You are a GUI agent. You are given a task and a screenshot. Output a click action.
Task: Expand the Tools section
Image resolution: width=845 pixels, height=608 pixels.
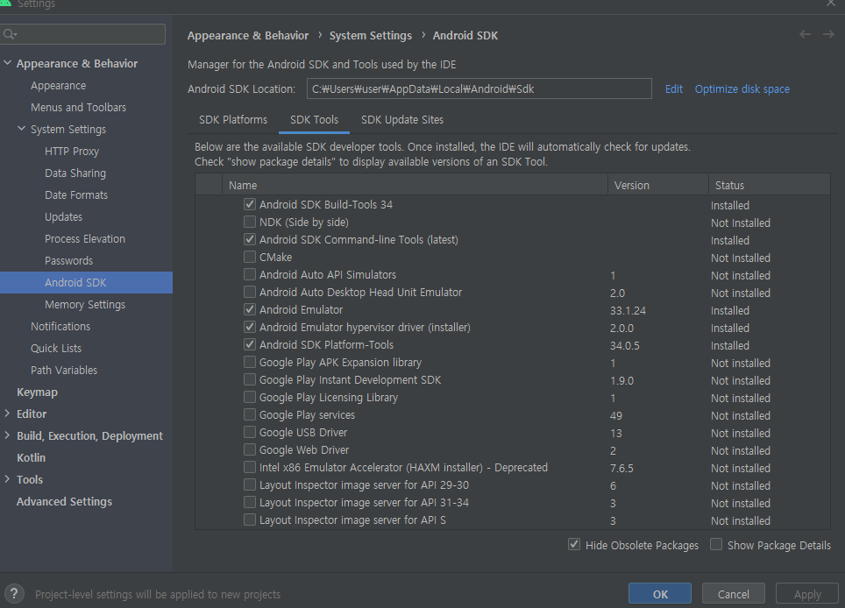(7, 479)
